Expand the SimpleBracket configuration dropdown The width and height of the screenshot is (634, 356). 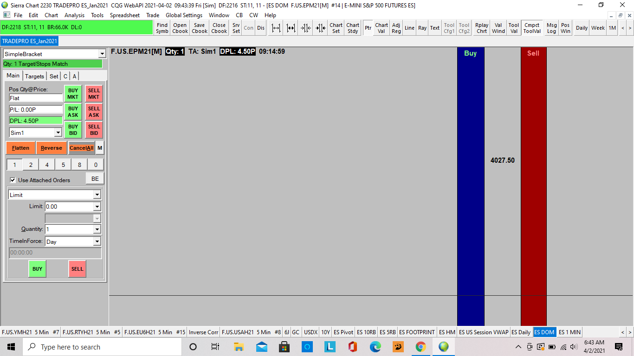pyautogui.click(x=102, y=54)
